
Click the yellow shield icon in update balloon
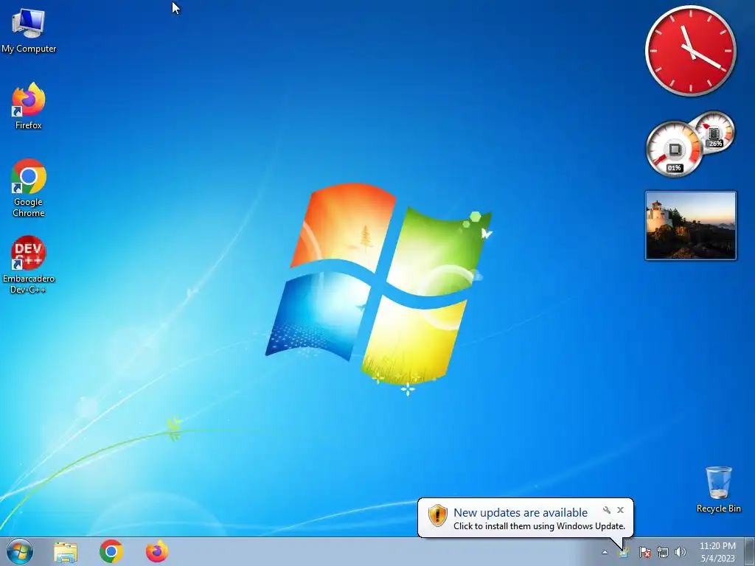coord(438,515)
